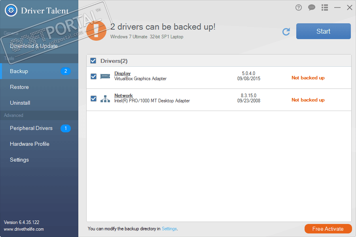Click the Network adapter icon

(x=105, y=99)
